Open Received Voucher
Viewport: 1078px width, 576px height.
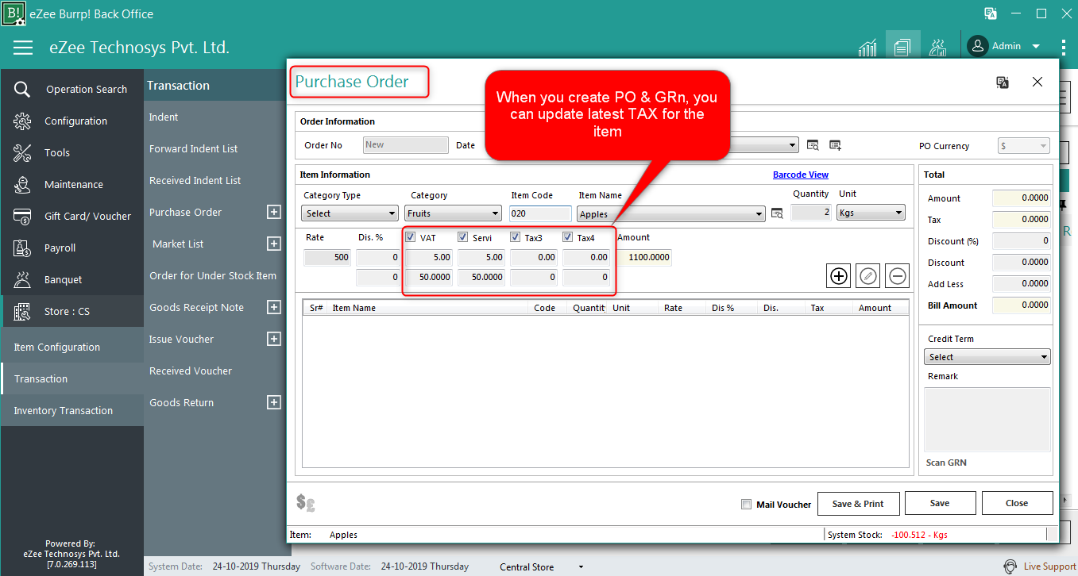(x=191, y=371)
